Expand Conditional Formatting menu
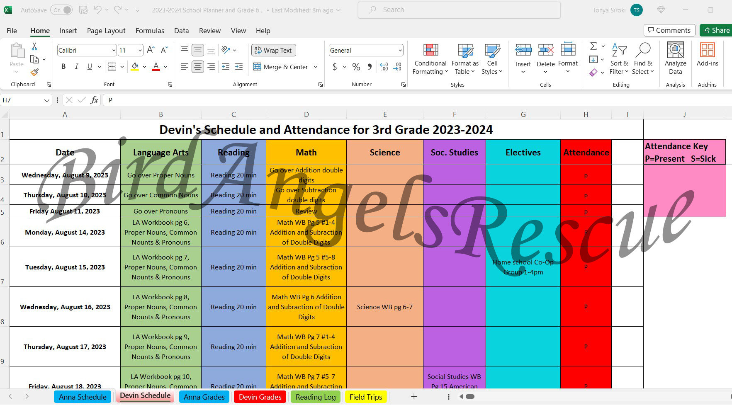 [x=430, y=59]
